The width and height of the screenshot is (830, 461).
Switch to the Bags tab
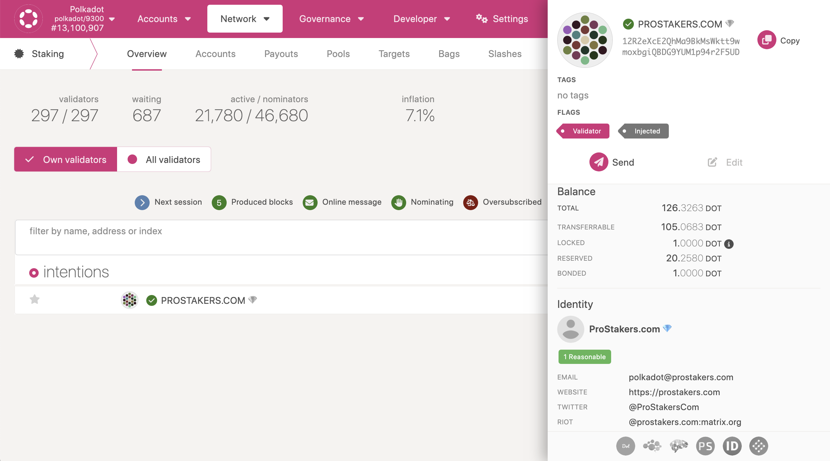click(x=449, y=54)
